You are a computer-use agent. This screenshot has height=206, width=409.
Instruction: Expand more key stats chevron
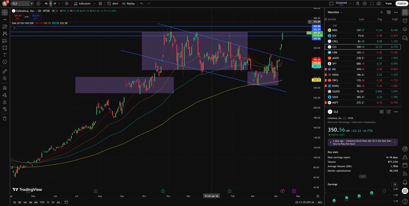[x=363, y=176]
